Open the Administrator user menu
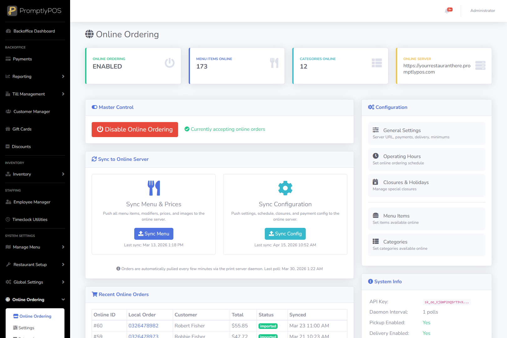The height and width of the screenshot is (338, 507). coord(483,11)
